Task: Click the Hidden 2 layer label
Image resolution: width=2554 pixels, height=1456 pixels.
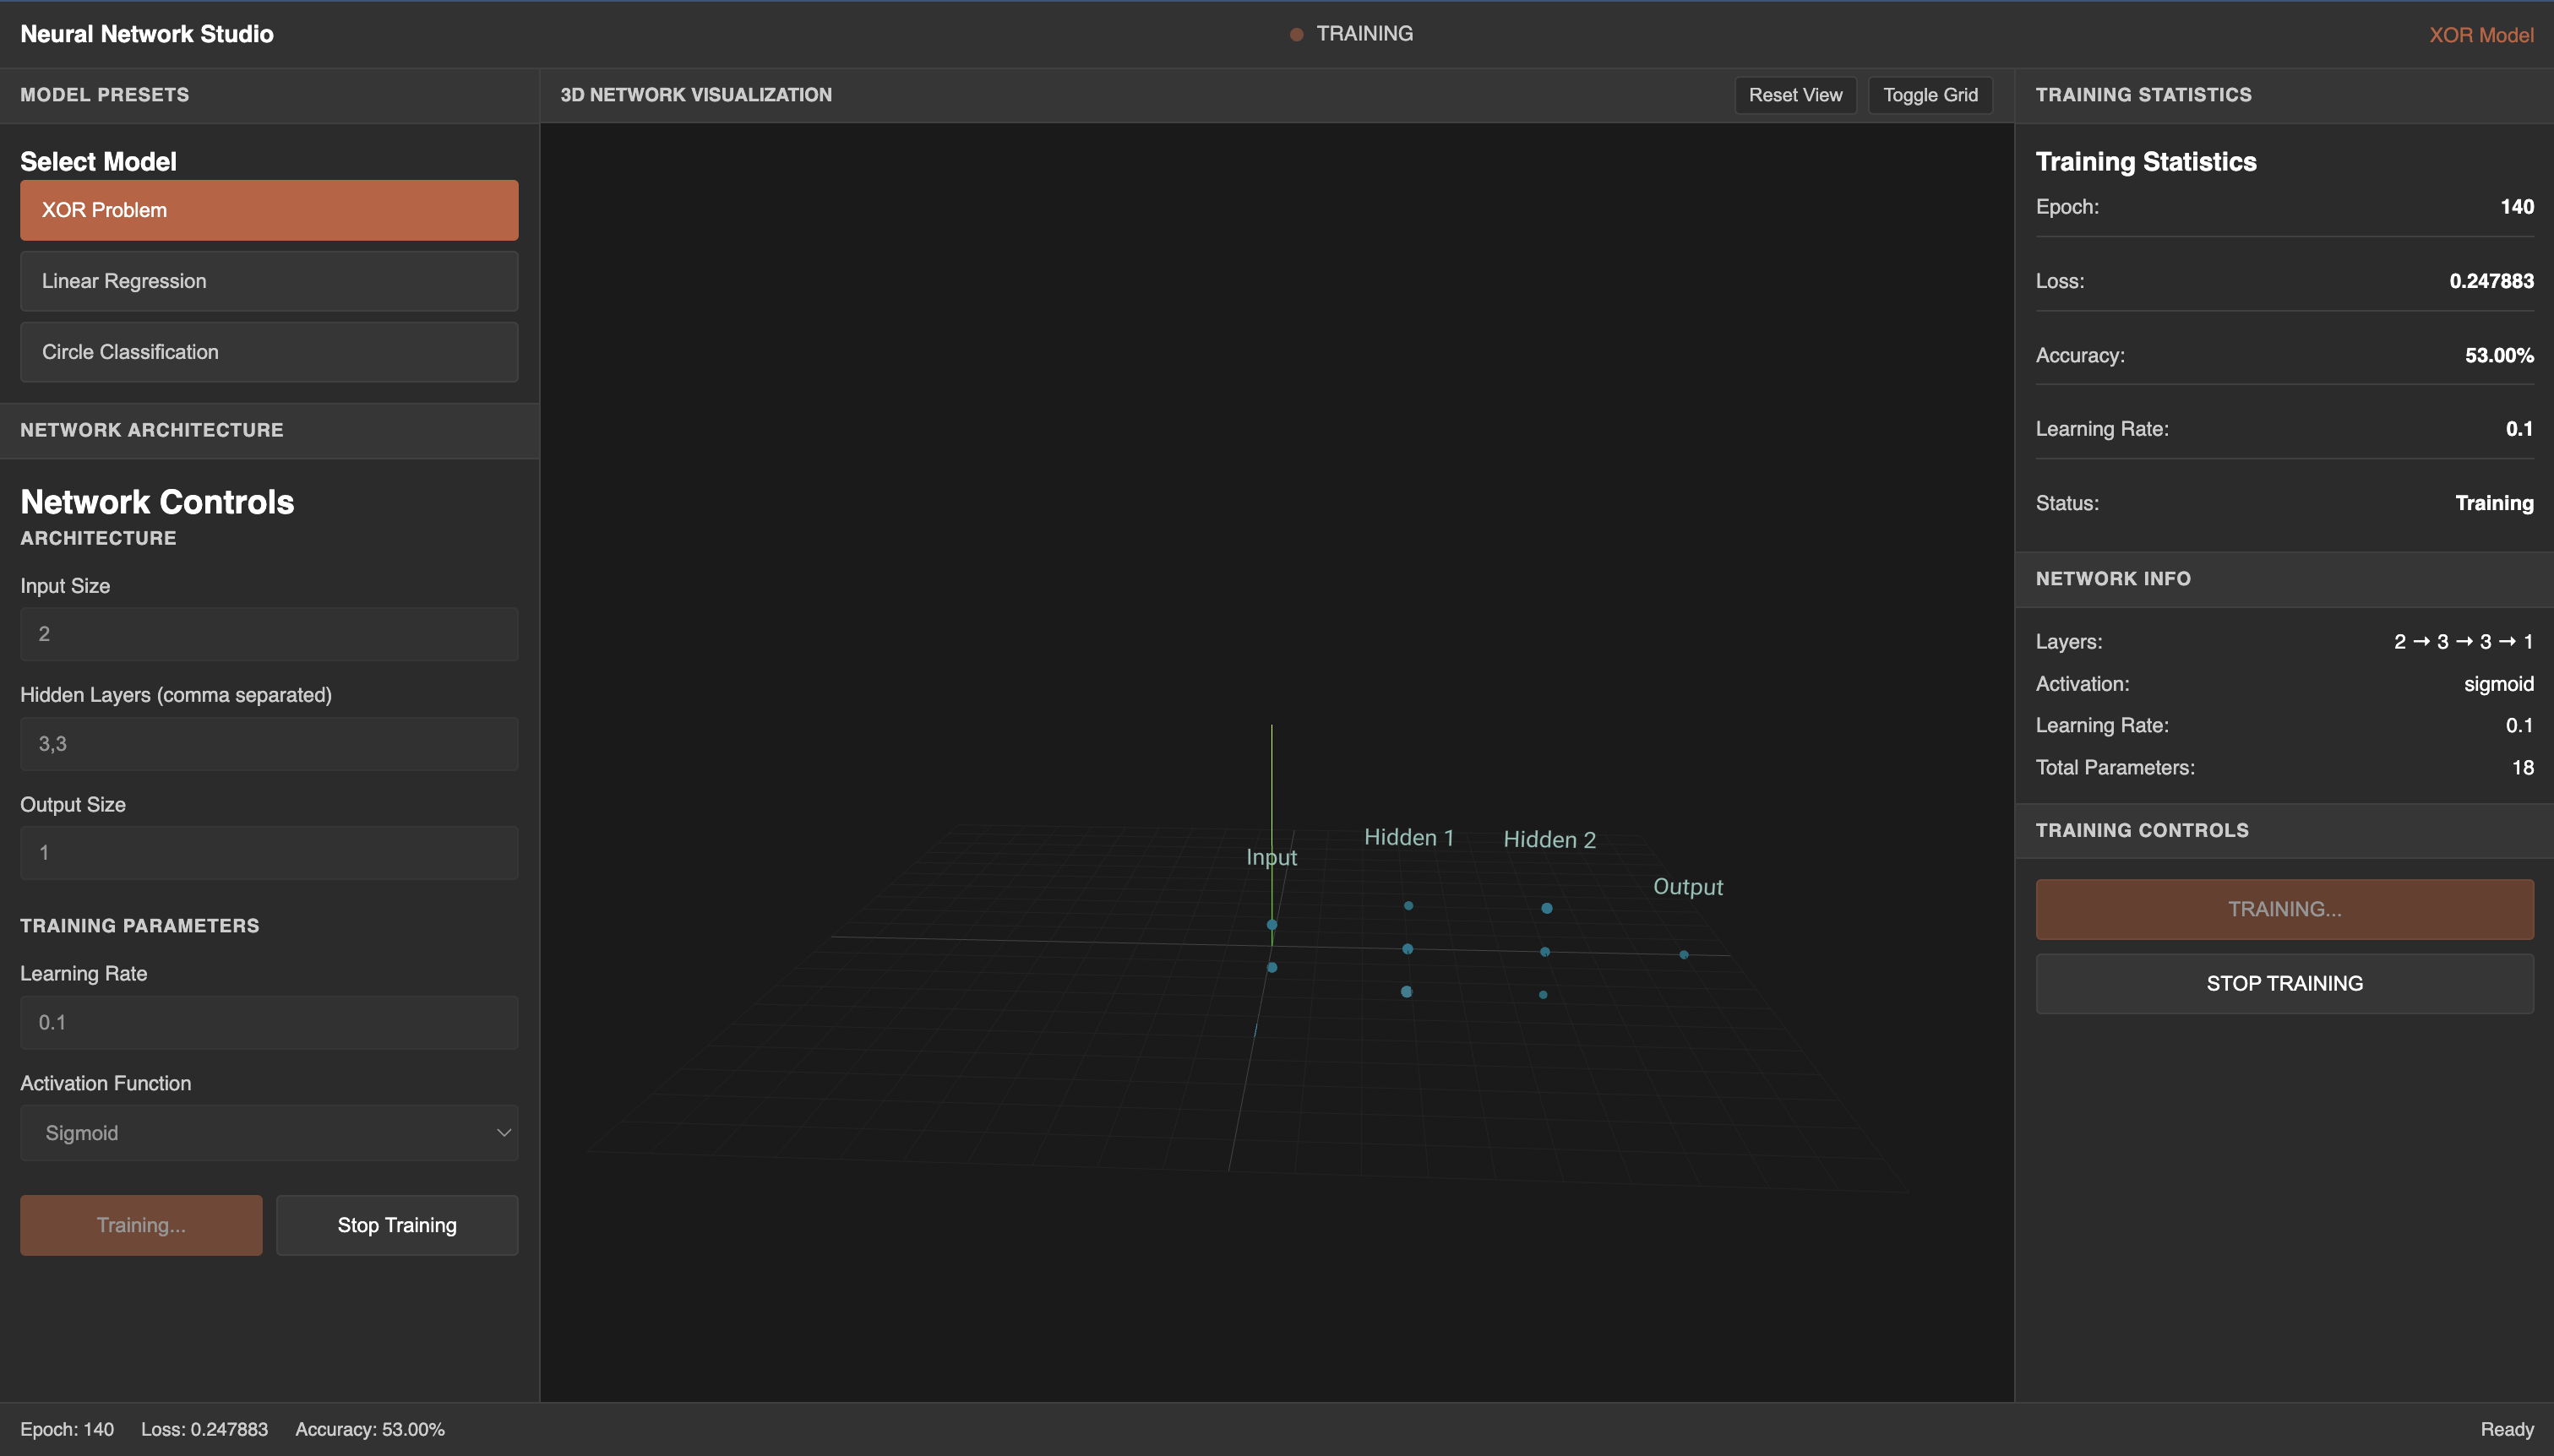Action: click(1548, 839)
